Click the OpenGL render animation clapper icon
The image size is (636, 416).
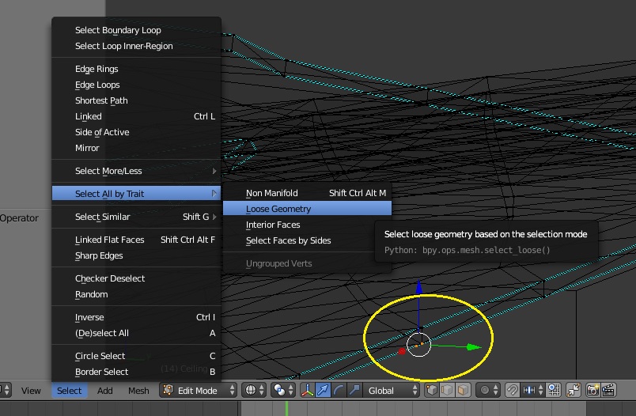[608, 390]
